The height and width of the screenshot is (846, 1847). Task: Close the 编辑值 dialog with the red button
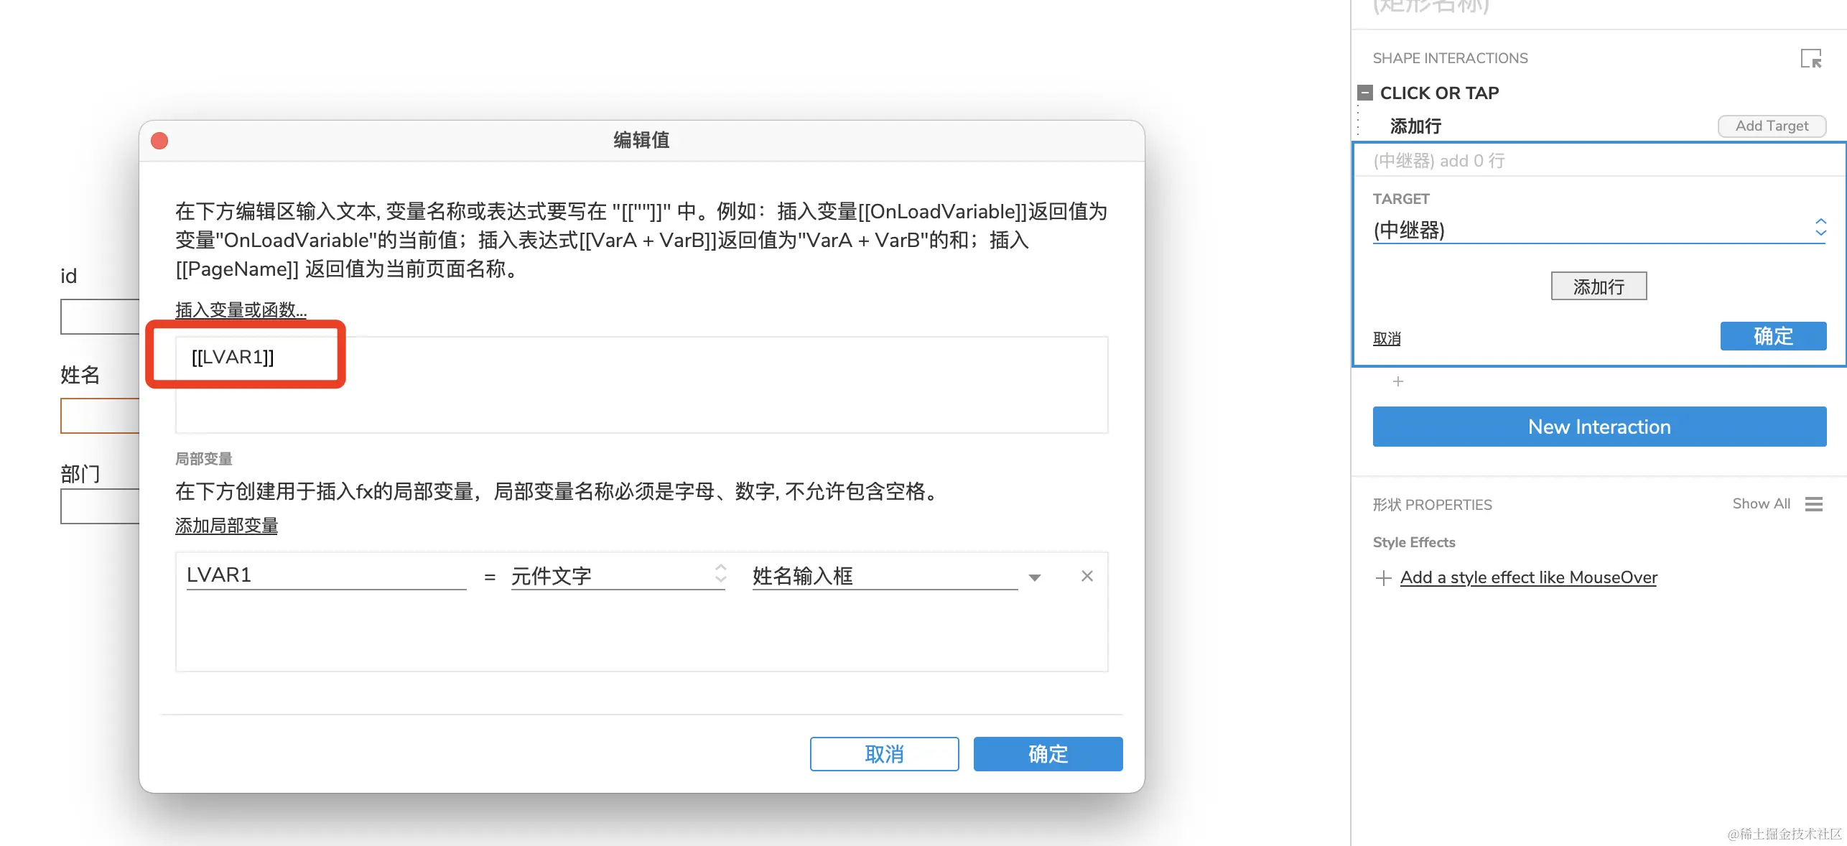(159, 141)
